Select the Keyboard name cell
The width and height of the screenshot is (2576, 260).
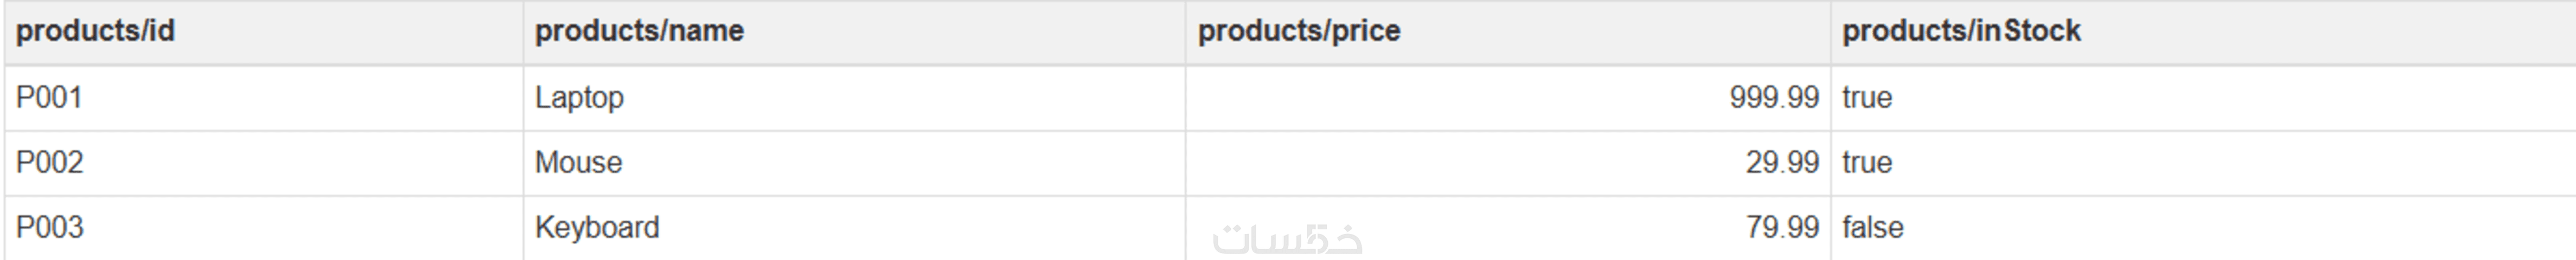coord(597,227)
